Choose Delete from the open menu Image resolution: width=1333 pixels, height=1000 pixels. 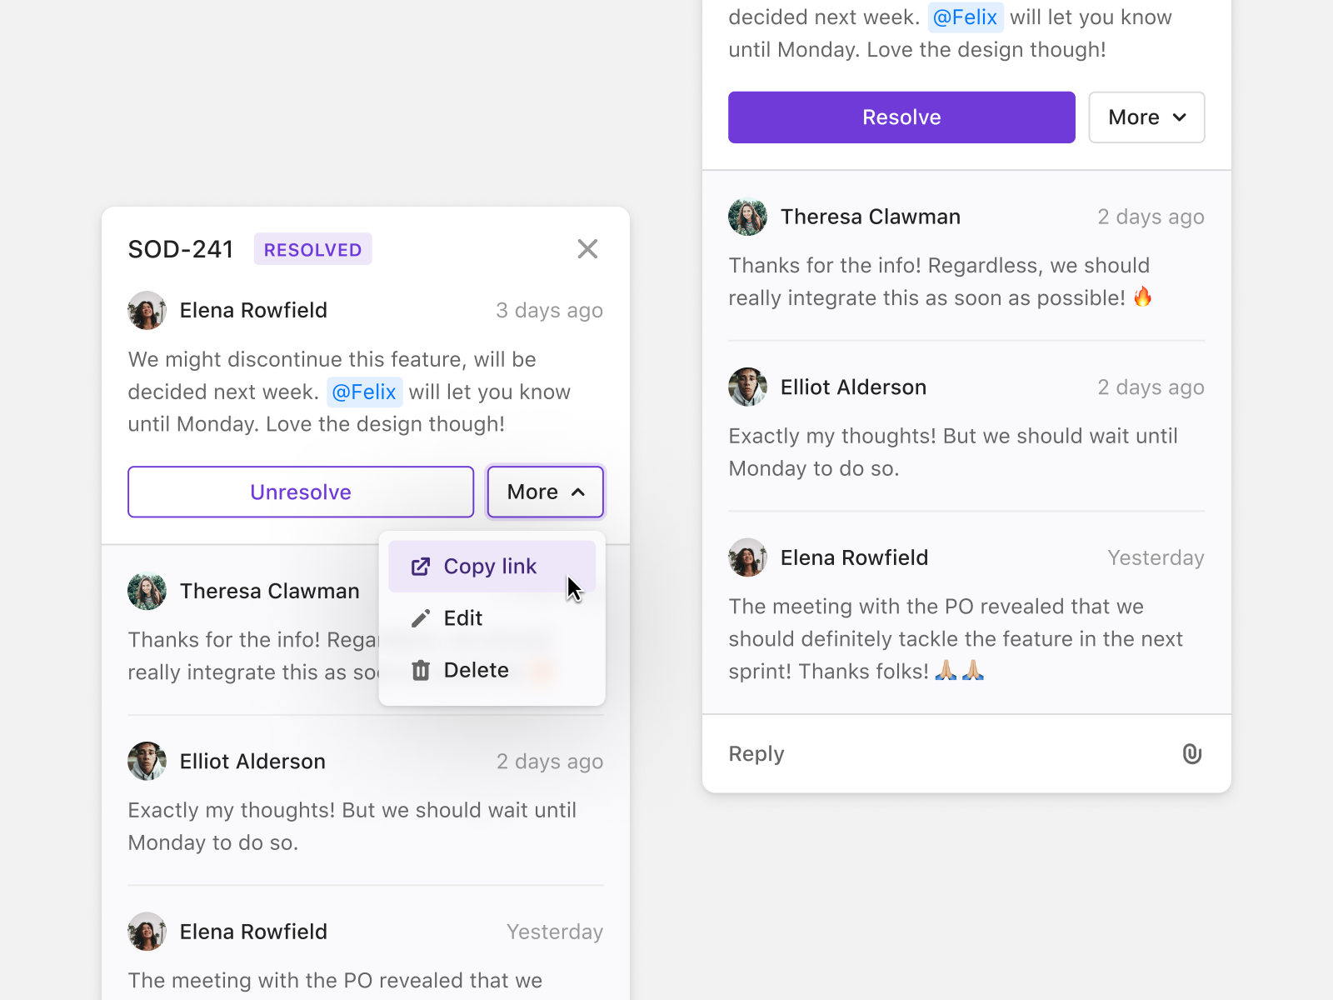click(476, 669)
